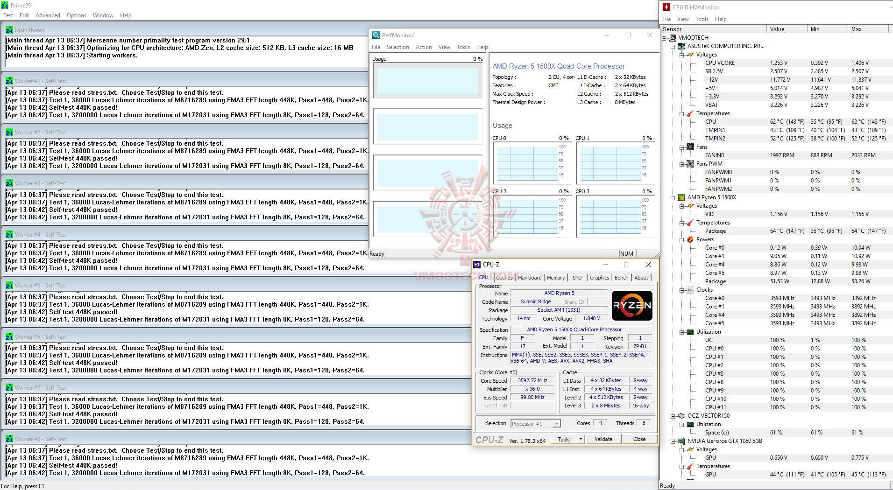Switch to the Caches tab in CPU-Z
The image size is (893, 490).
click(x=504, y=278)
